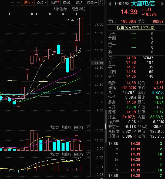Click the 涨停 14.39 limit-up price
Viewport: 165px width, 179px height.
(131, 112)
